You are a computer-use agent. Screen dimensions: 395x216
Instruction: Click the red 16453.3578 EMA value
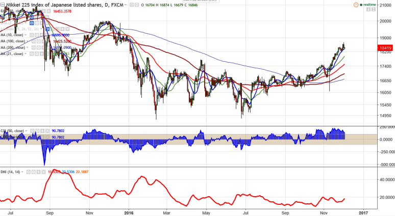pyautogui.click(x=62, y=11)
